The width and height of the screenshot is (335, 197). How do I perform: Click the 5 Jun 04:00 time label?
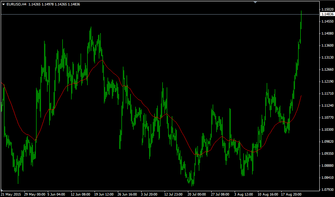point(57,194)
